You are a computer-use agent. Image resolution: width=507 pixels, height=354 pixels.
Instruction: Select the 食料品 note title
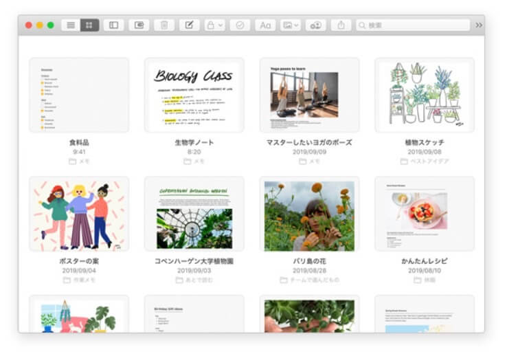click(x=79, y=142)
